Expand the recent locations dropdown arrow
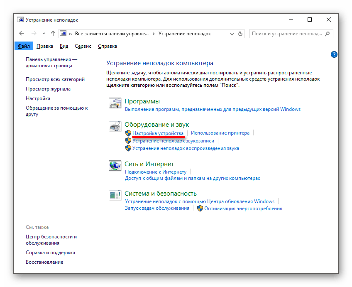 coord(44,34)
